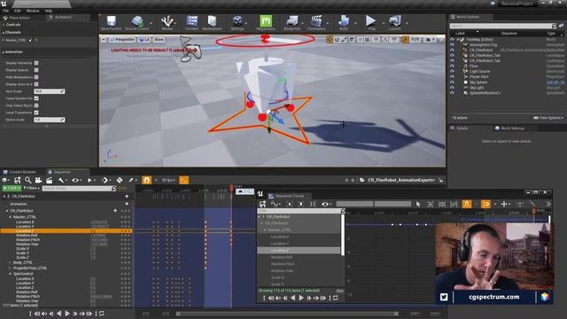
Task: Click the Sequencer curve editor orange icon
Action: point(183,180)
